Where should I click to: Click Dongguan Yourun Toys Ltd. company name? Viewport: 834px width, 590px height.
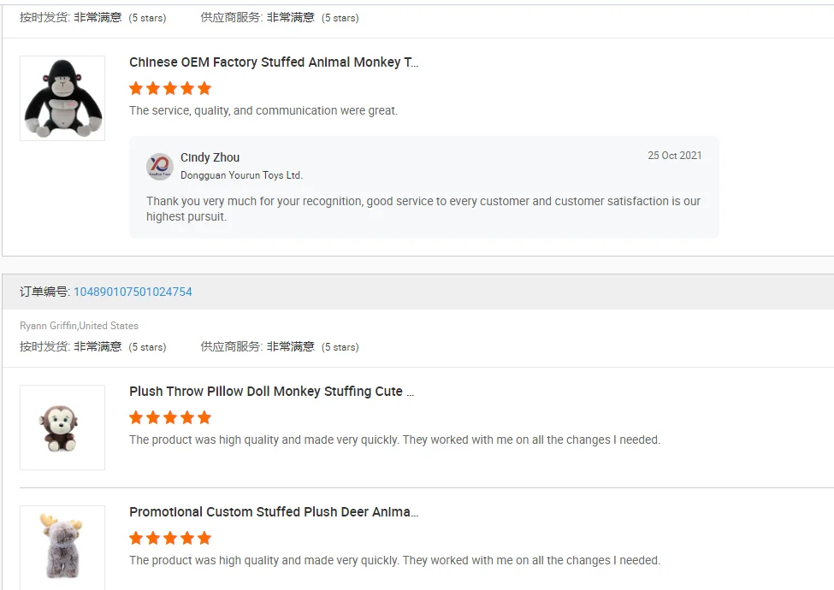pyautogui.click(x=241, y=175)
